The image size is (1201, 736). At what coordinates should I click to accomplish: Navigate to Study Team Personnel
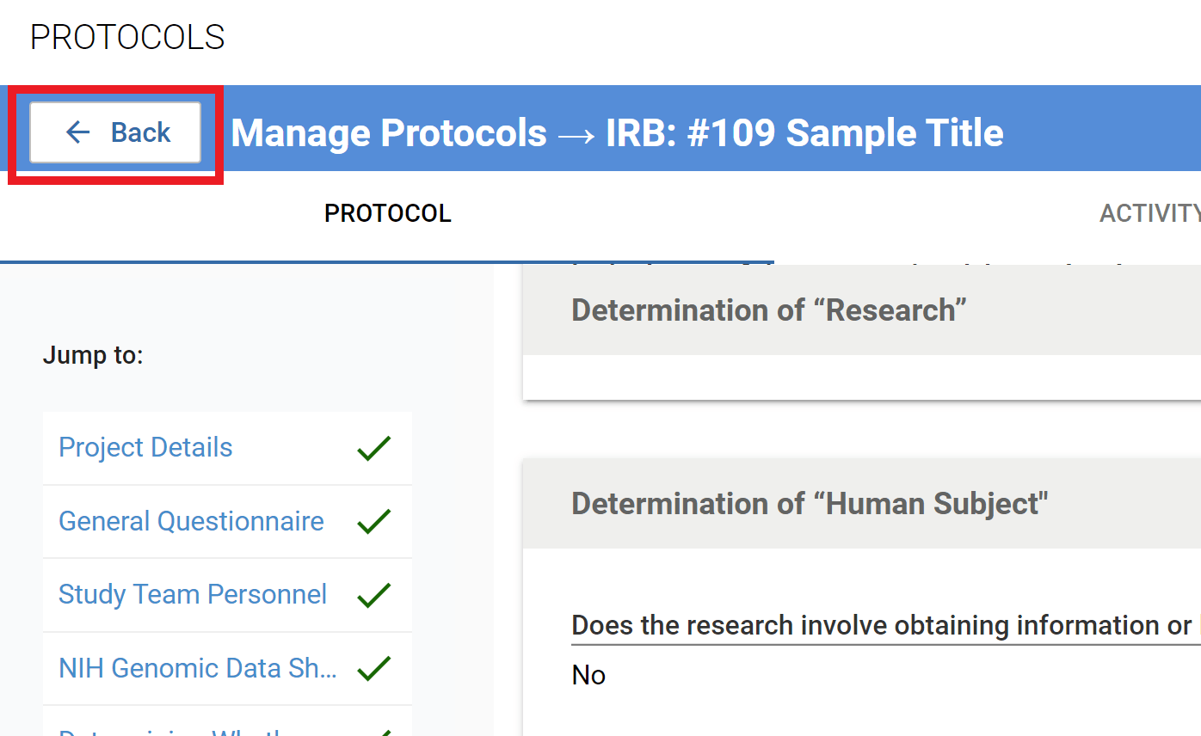coord(193,595)
